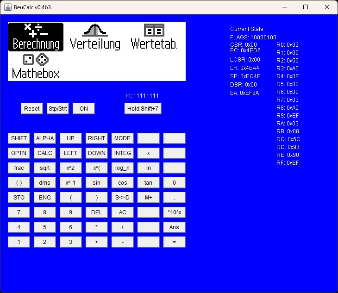Click the x variable key
This screenshot has width=338, height=293.
148,153
